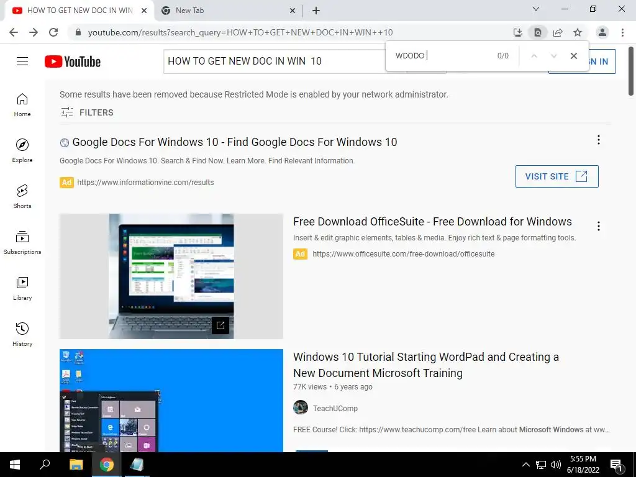Click the SIGN IN button
Screen dimensions: 636x477
pos(582,61)
